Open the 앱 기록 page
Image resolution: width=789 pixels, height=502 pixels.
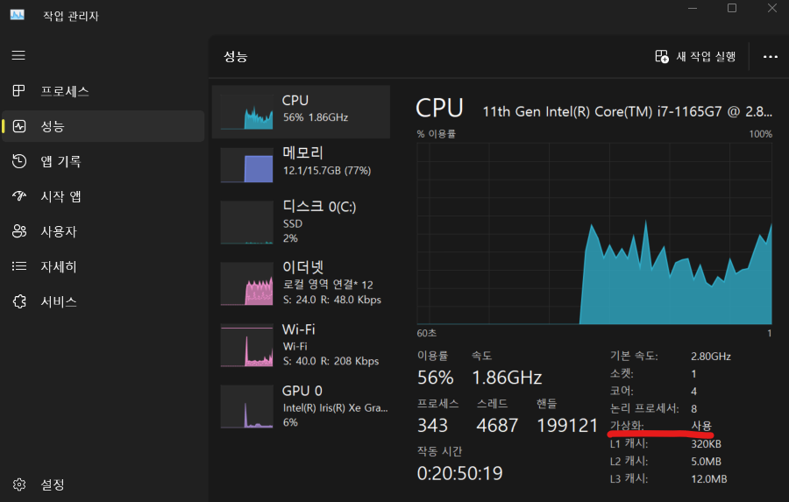tap(60, 161)
